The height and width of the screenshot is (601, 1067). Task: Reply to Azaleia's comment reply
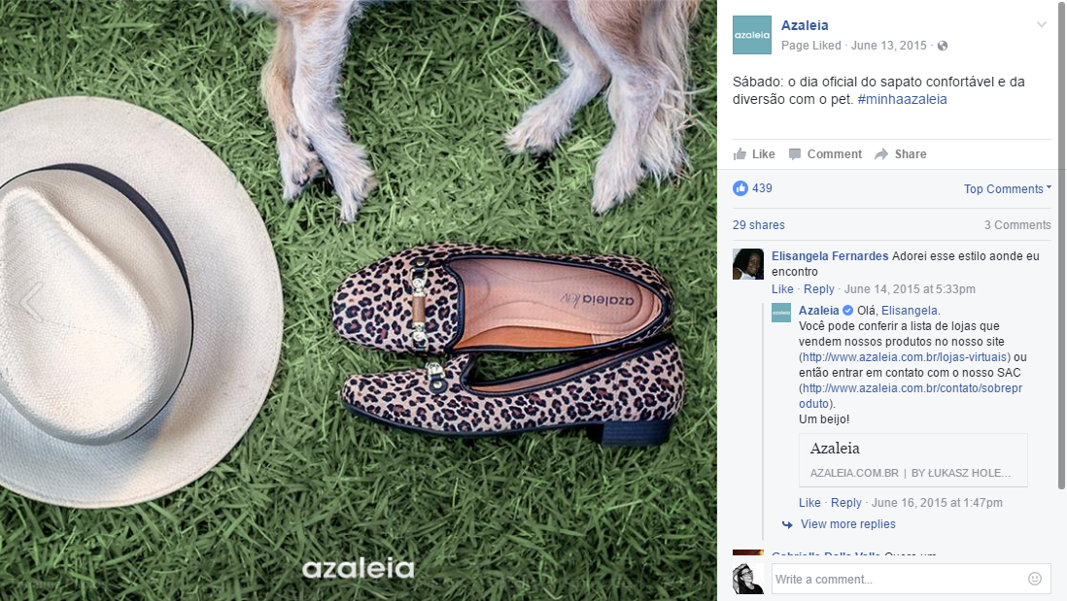pos(845,502)
